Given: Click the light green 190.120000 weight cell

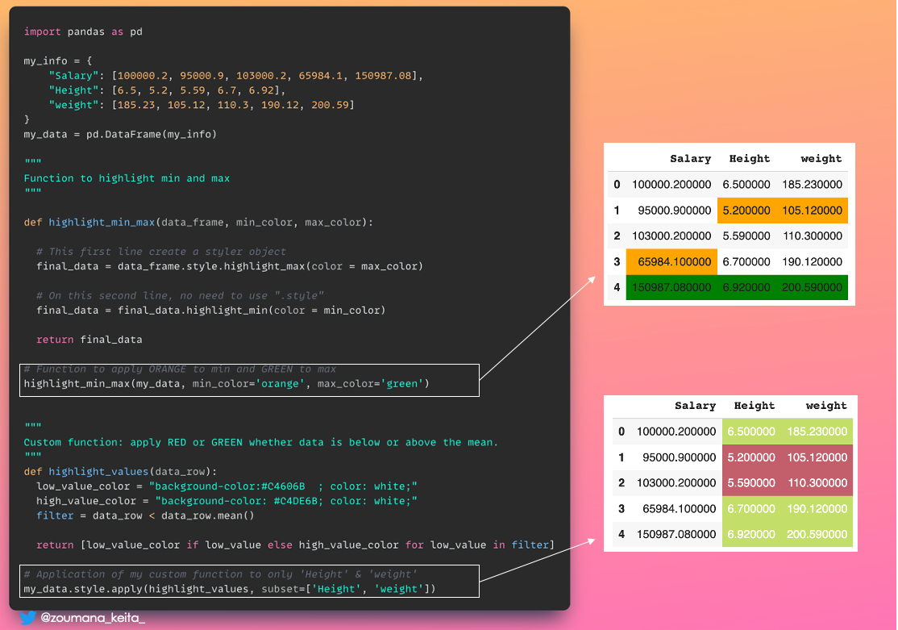Looking at the screenshot, I should 817,509.
